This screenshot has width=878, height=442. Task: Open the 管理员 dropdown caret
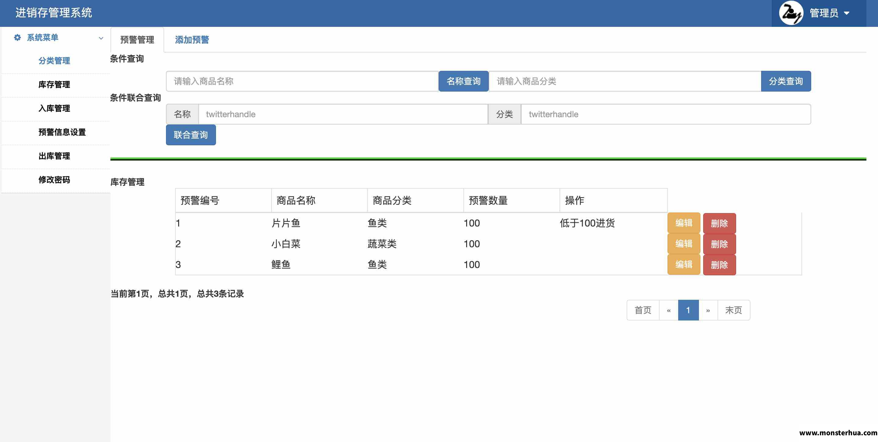[847, 13]
